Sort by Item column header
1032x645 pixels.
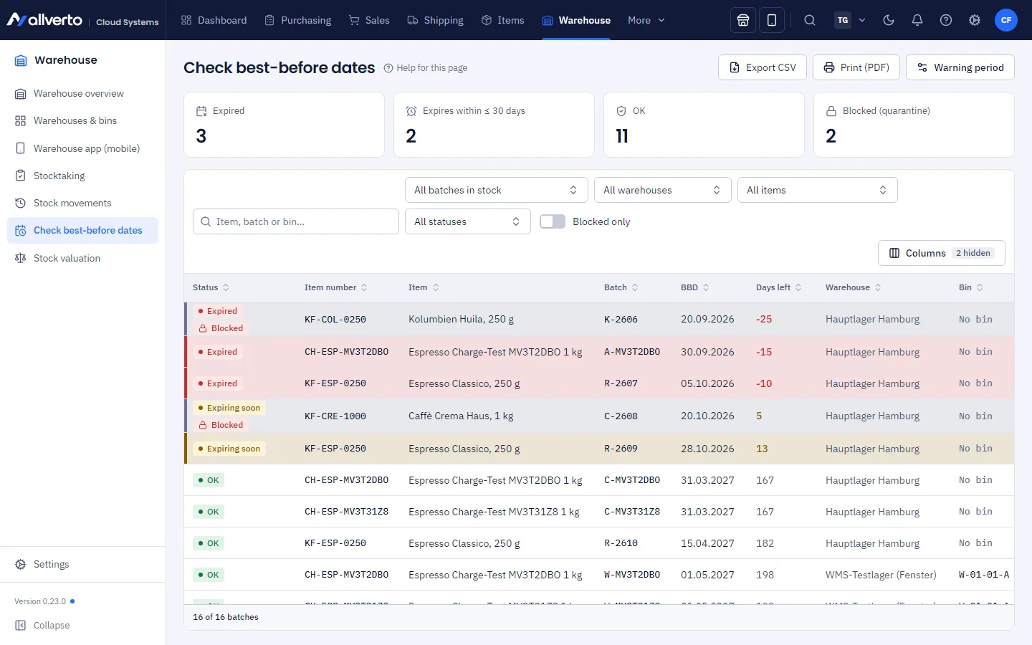tap(424, 287)
